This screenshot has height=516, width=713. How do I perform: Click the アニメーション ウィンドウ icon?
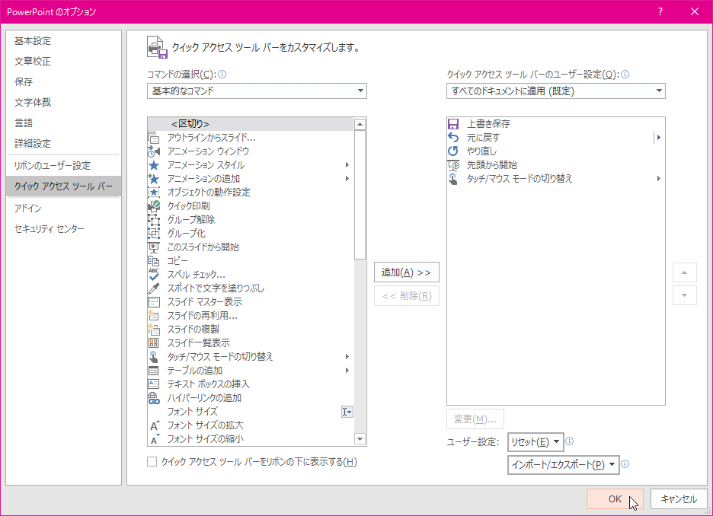coord(154,151)
